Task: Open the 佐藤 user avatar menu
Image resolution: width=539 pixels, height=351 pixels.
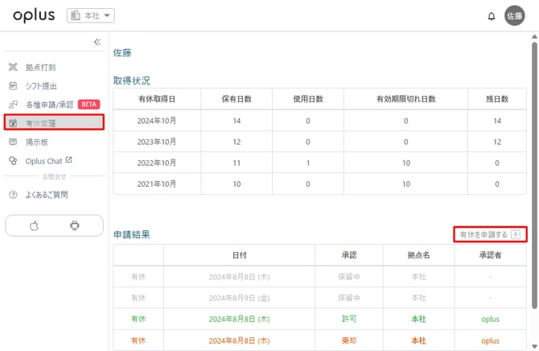Action: coord(514,15)
